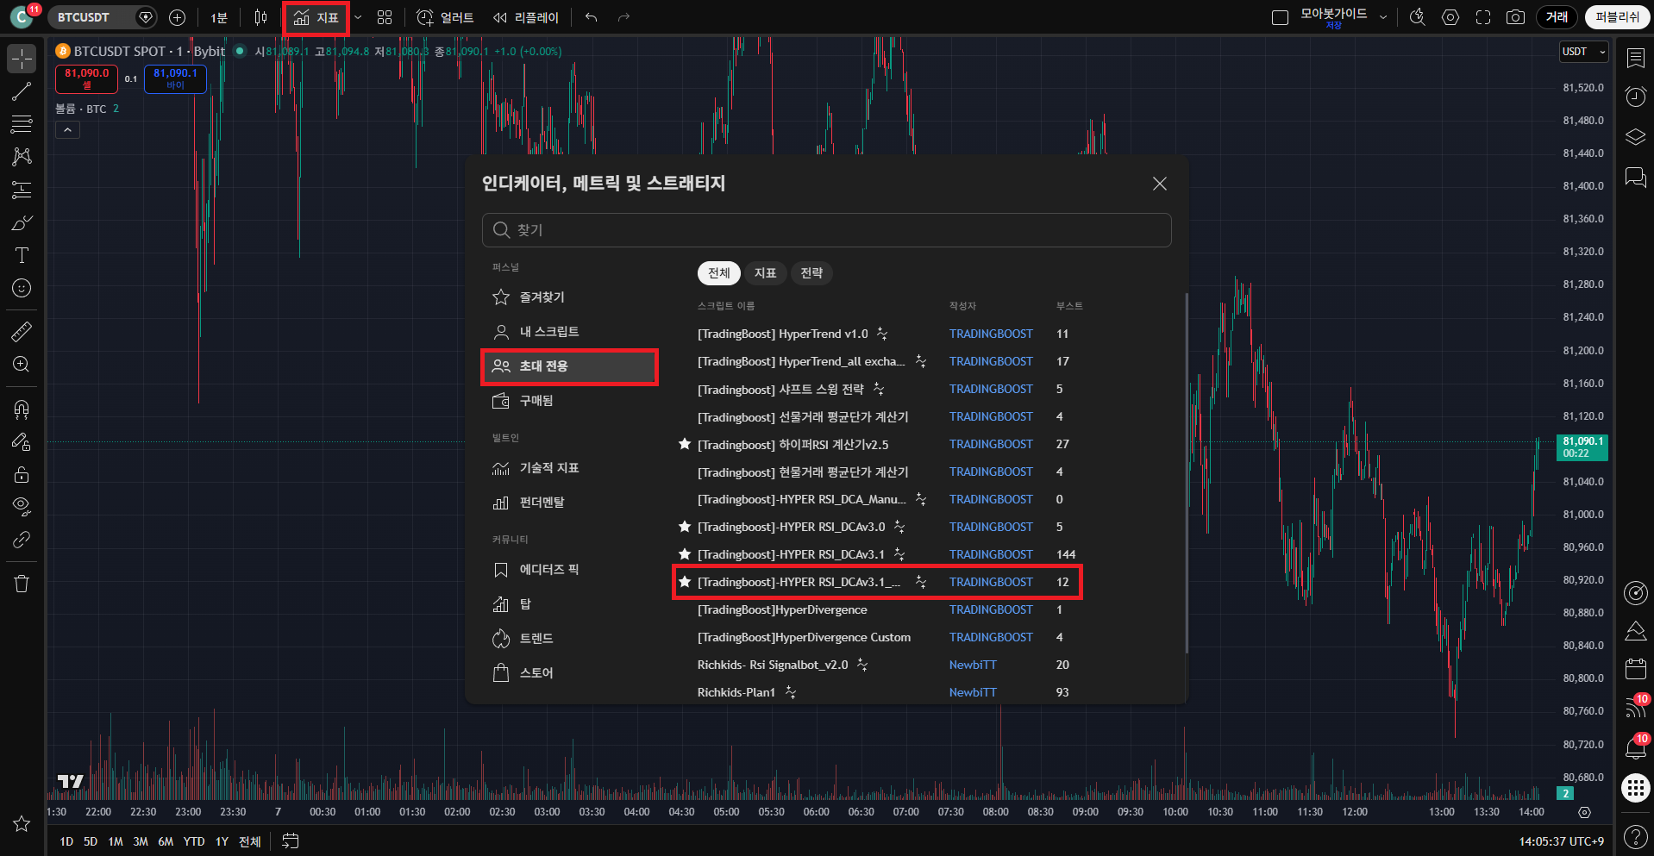Toggle the layout checkbox beside 모아봇가이드

pyautogui.click(x=1280, y=17)
